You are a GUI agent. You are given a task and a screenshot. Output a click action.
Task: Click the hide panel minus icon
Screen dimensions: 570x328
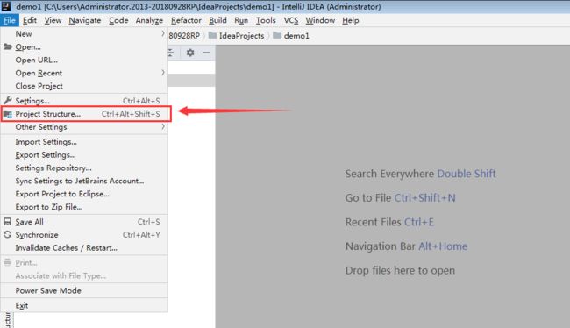(206, 53)
